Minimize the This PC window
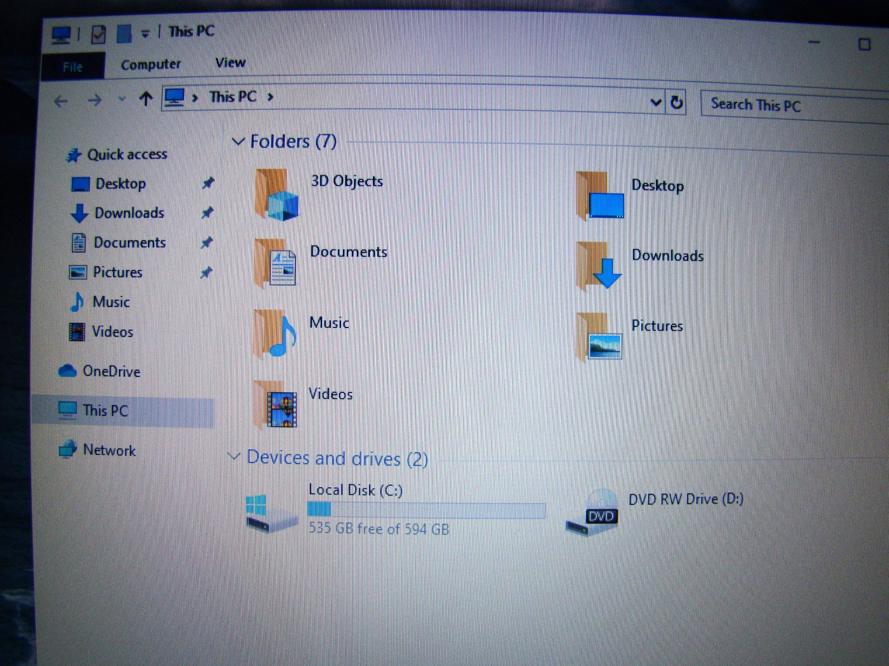This screenshot has width=889, height=666. click(814, 42)
